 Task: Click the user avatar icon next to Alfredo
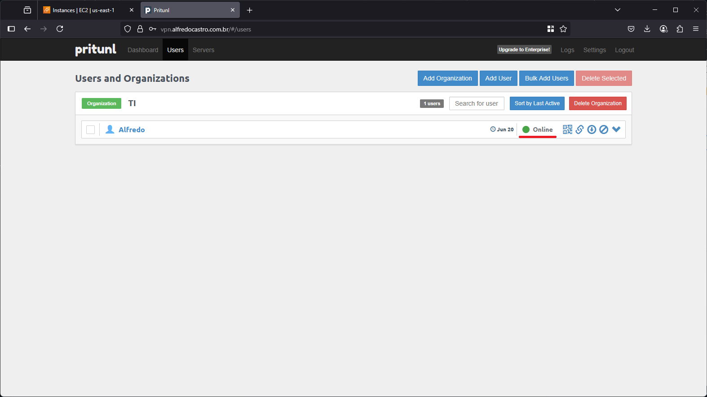(x=110, y=129)
